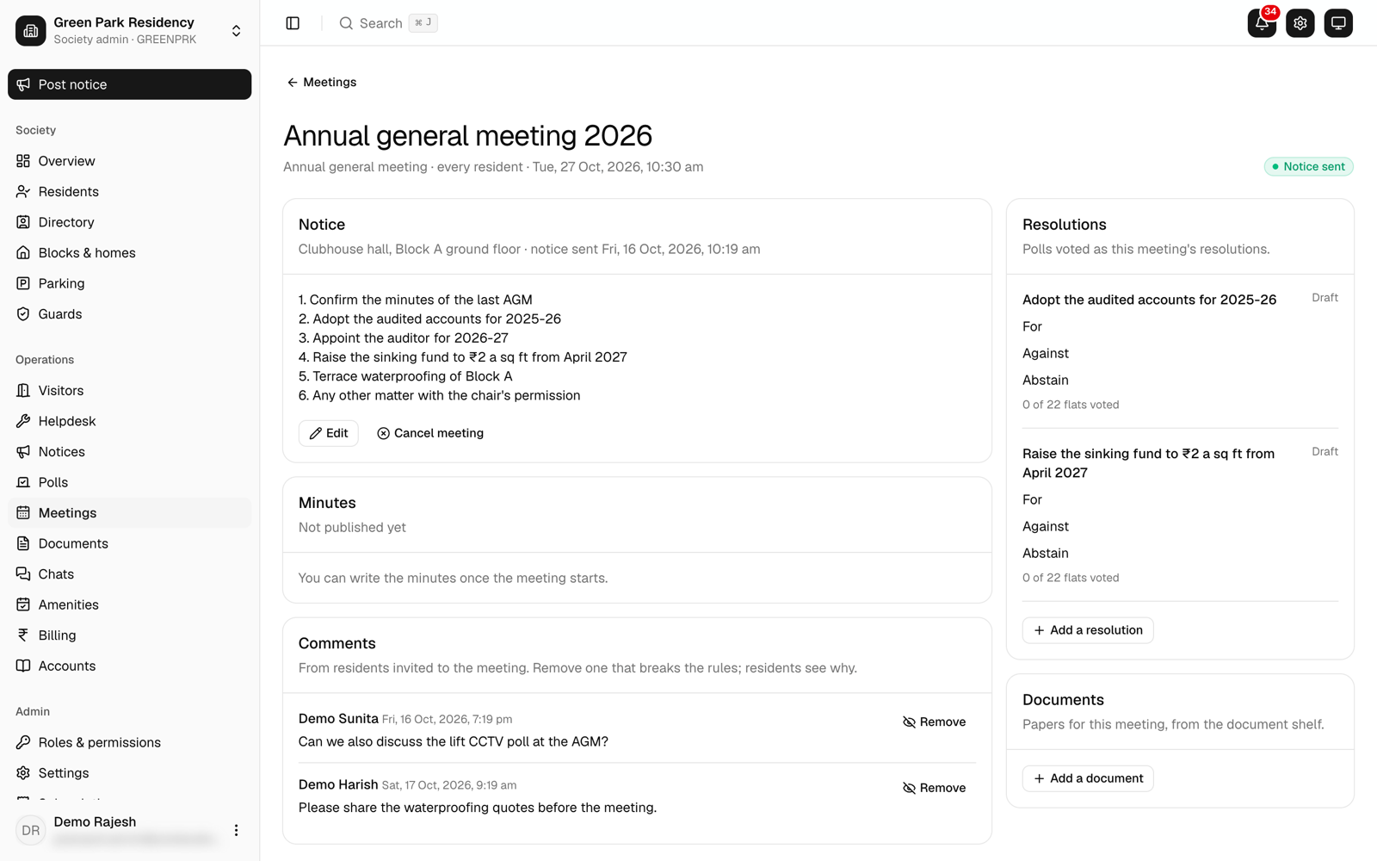Click 'Not published yet' minutes status

pyautogui.click(x=352, y=527)
